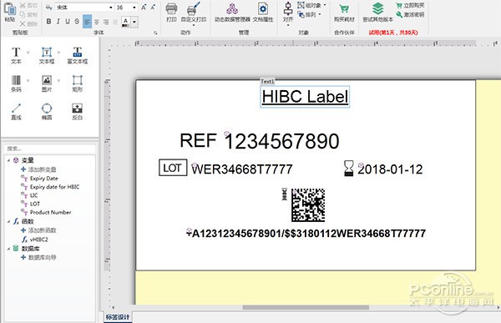Toggle underline formatting

pos(68,22)
